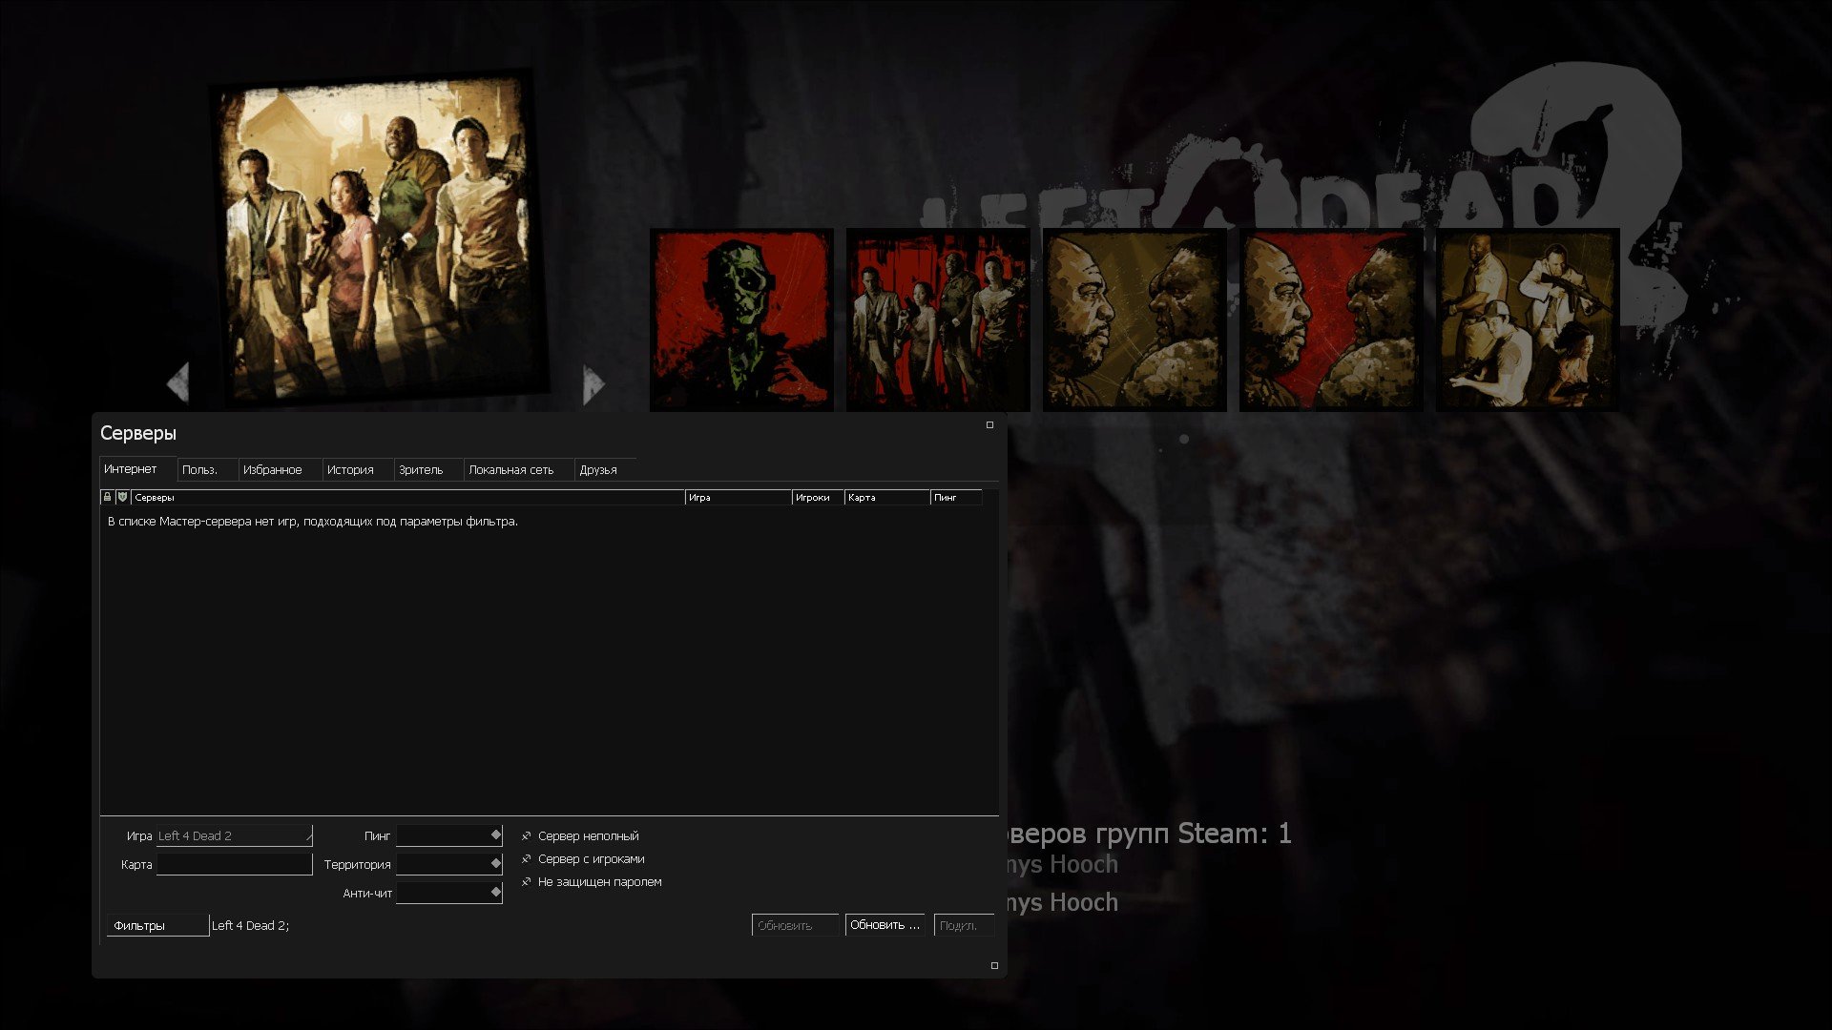Image resolution: width=1832 pixels, height=1030 pixels.
Task: Close the Серверы window with top-right square
Action: [989, 425]
